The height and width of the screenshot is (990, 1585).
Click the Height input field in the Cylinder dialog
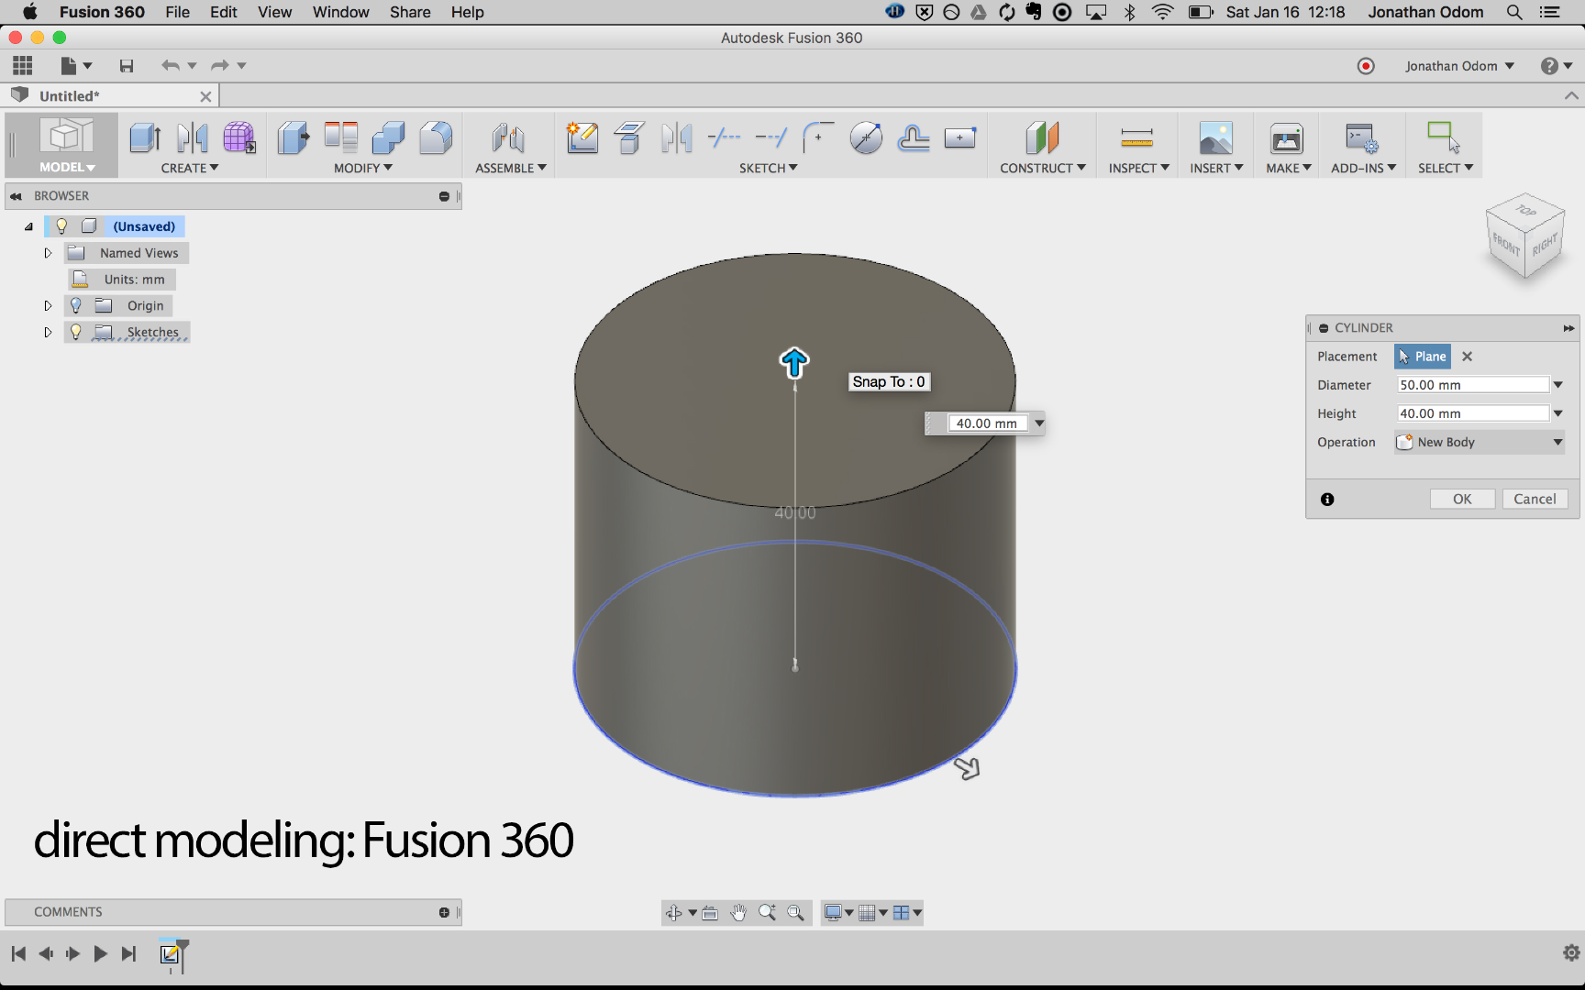(x=1471, y=413)
